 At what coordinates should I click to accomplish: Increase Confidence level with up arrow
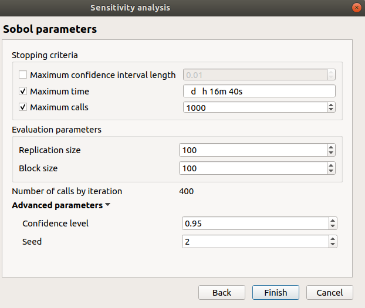333,221
